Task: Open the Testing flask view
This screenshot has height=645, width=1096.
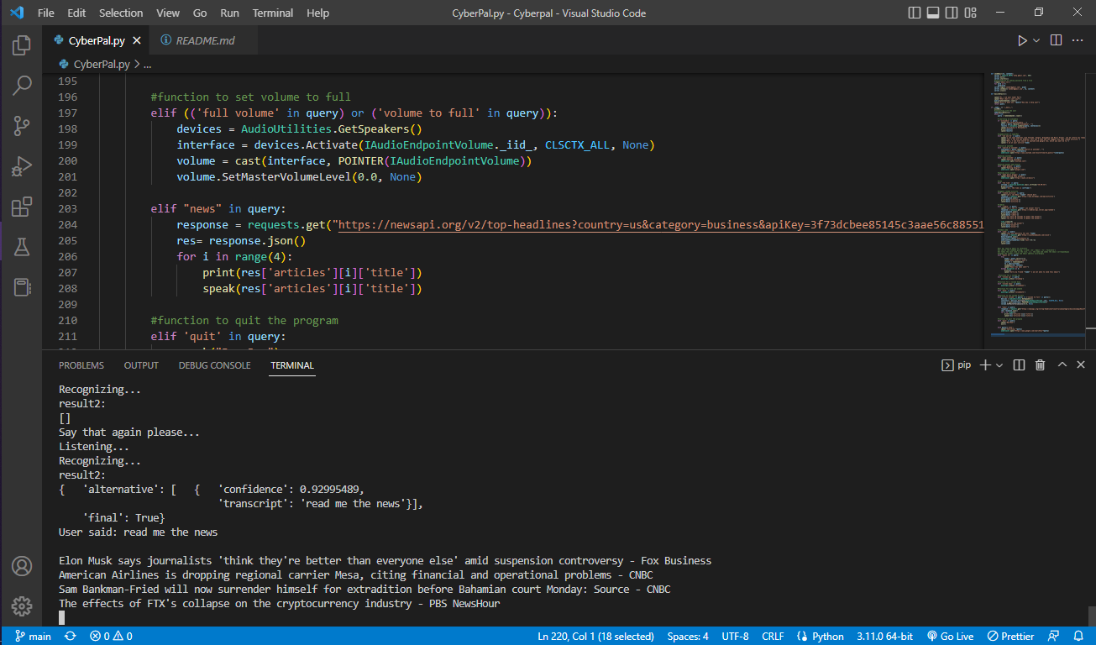Action: click(22, 247)
